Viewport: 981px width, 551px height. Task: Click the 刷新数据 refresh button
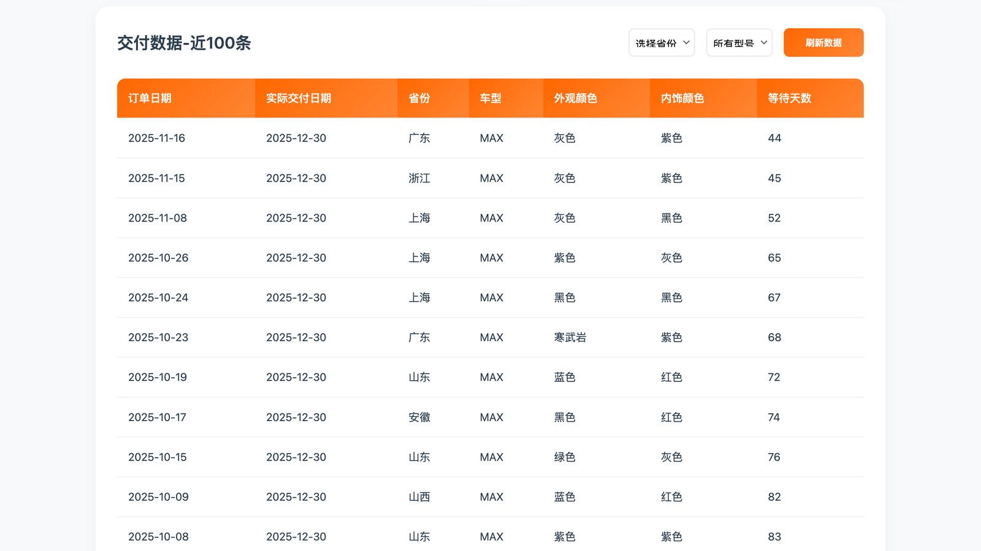click(x=823, y=43)
